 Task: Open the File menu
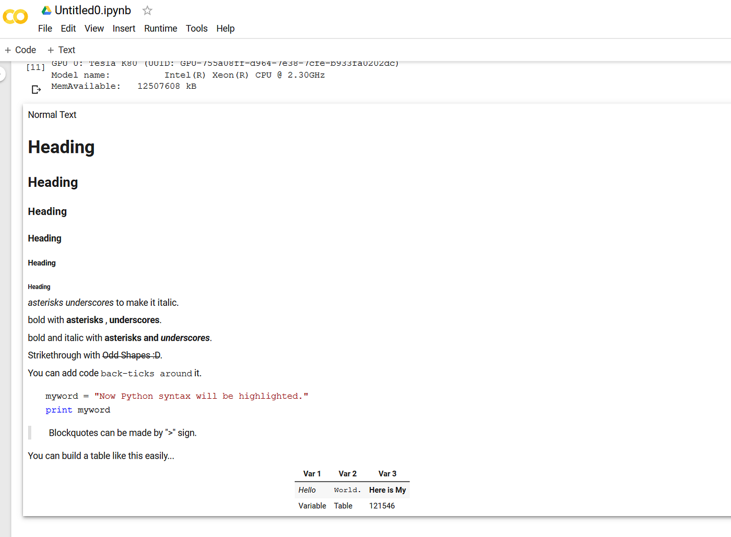[x=45, y=29]
